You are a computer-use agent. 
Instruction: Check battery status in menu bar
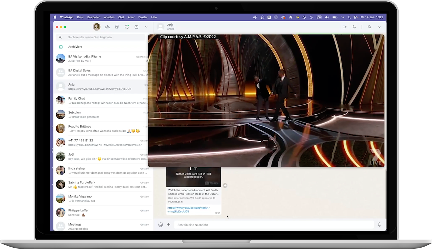click(x=335, y=17)
